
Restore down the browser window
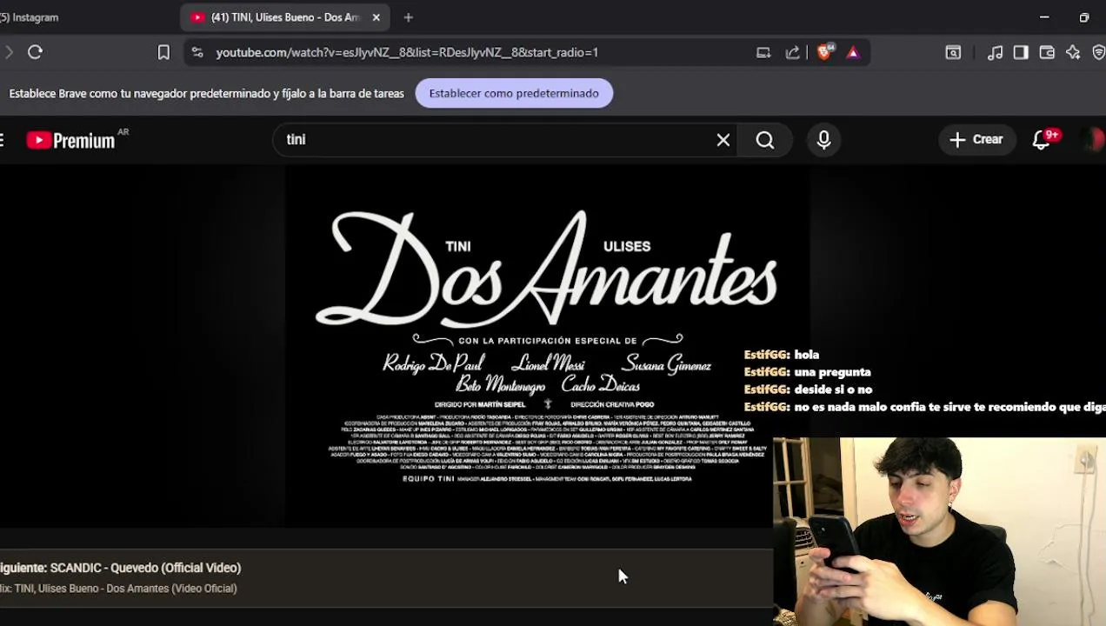pyautogui.click(x=1084, y=17)
